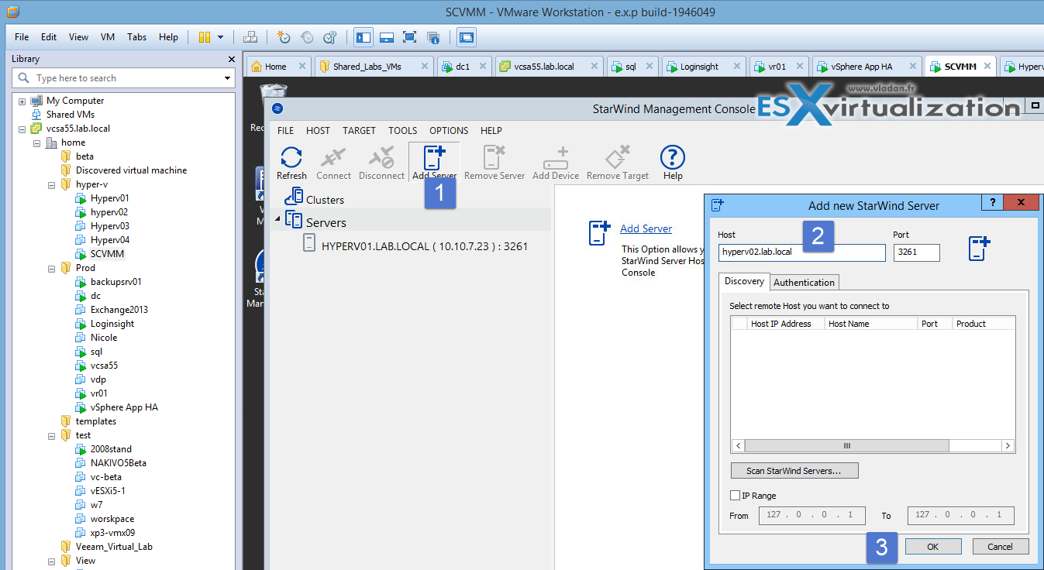Screen dimensions: 1044x570
Task: Open StarWind OPTIONS menu
Action: point(449,131)
